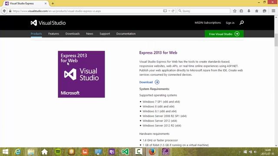This screenshot has height=156, width=278.
Task: Click the reload page icon
Action: tap(173, 11)
